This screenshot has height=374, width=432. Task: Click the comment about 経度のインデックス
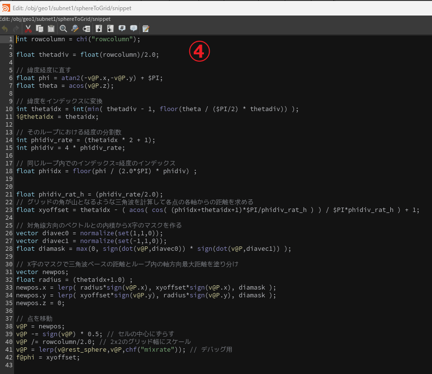(x=95, y=163)
